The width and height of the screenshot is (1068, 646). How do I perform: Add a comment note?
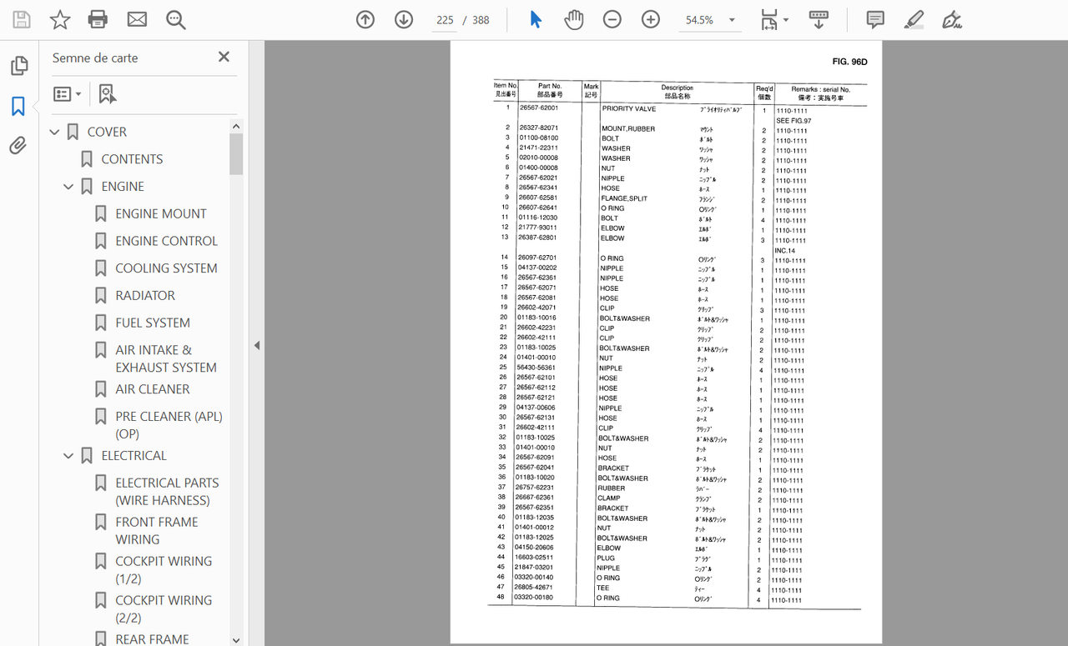875,20
